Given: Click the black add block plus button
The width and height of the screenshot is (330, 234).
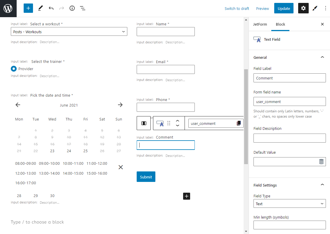Looking at the screenshot, I should (187, 196).
